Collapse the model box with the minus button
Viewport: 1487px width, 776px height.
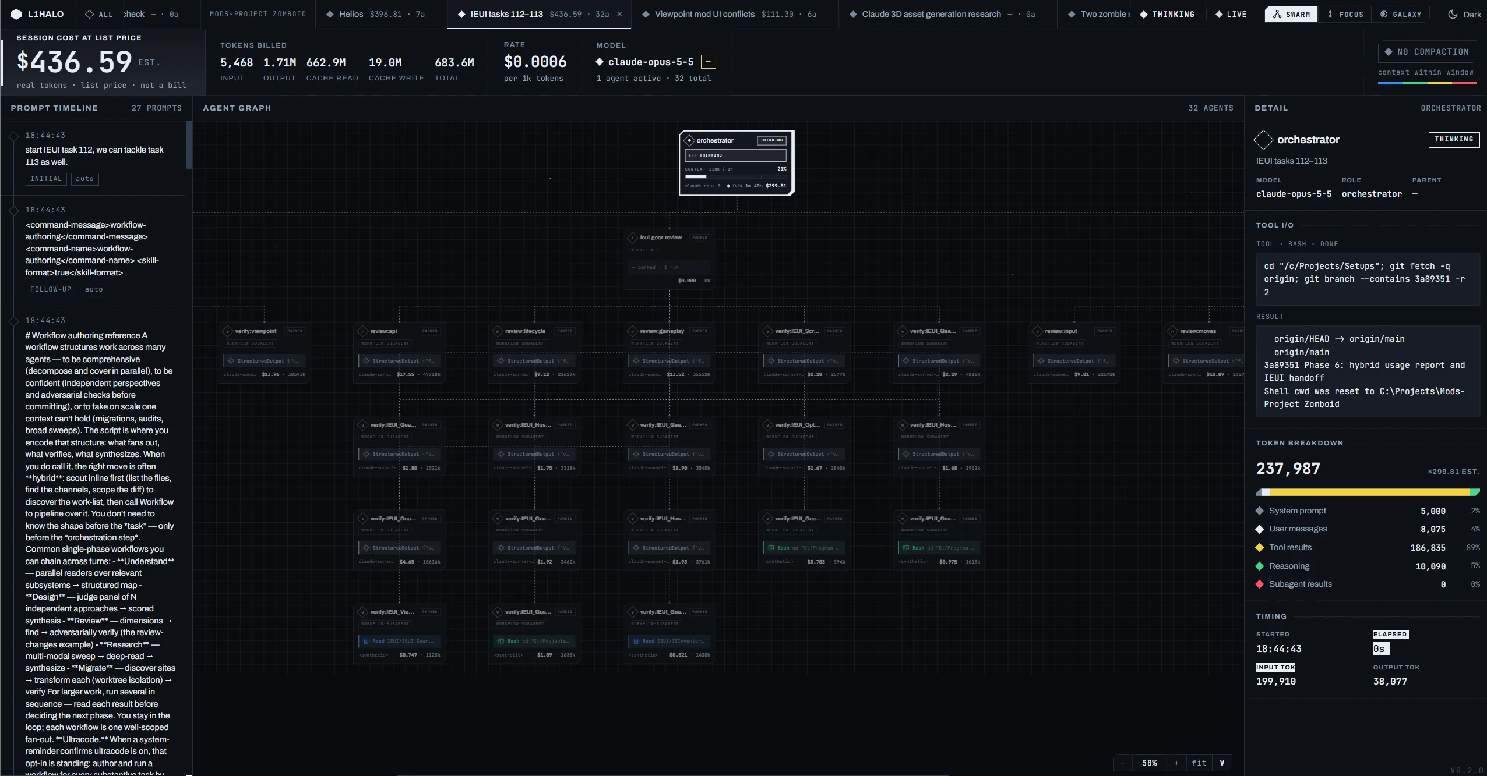click(x=708, y=62)
